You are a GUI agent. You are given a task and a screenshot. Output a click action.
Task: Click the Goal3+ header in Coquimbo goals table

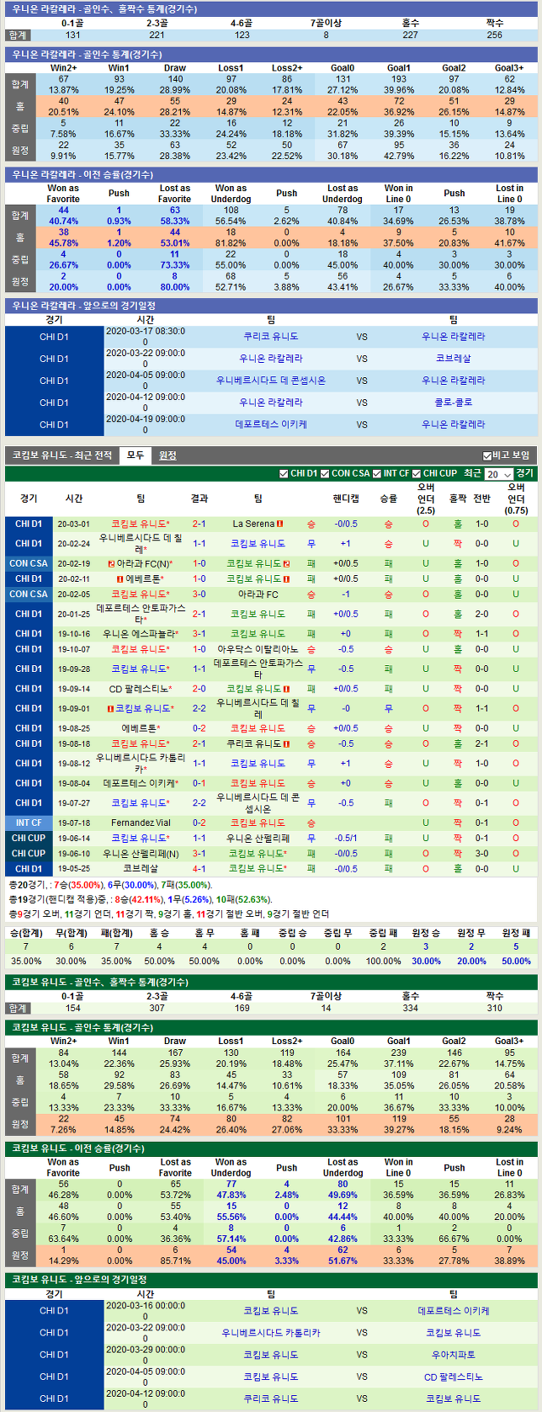509,1042
